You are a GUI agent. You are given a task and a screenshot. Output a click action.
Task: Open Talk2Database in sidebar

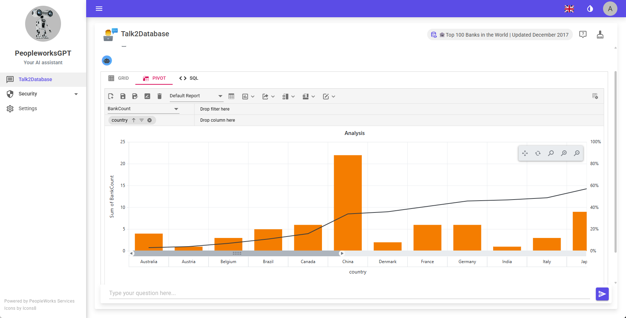click(43, 79)
